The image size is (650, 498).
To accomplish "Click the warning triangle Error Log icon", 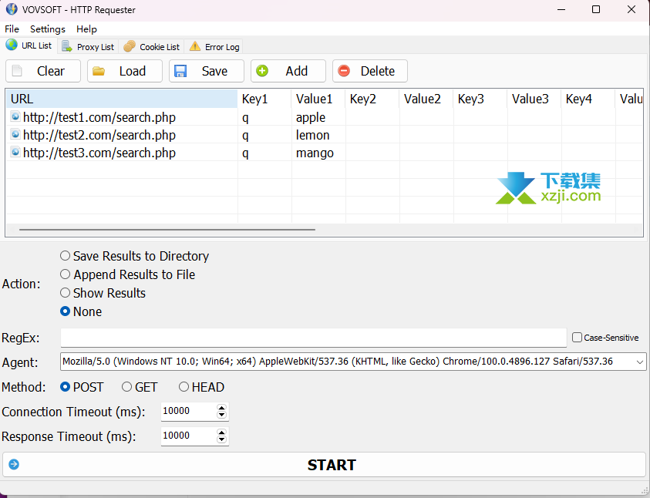I will pos(195,46).
